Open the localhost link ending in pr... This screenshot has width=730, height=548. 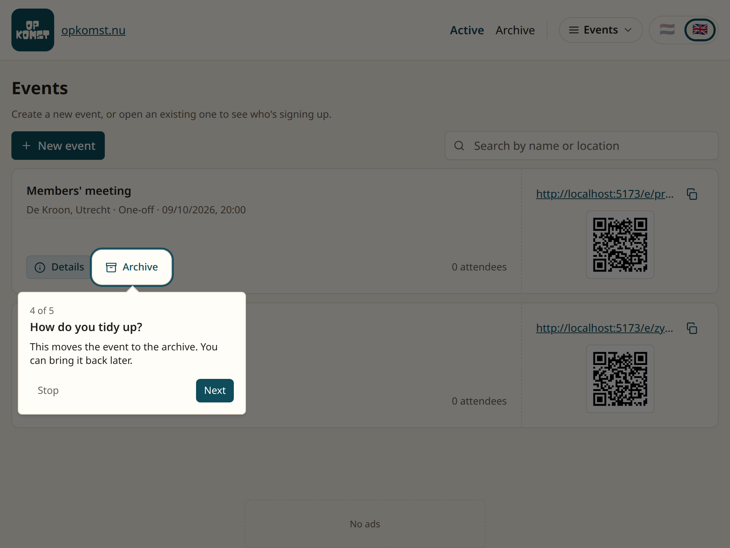click(605, 194)
